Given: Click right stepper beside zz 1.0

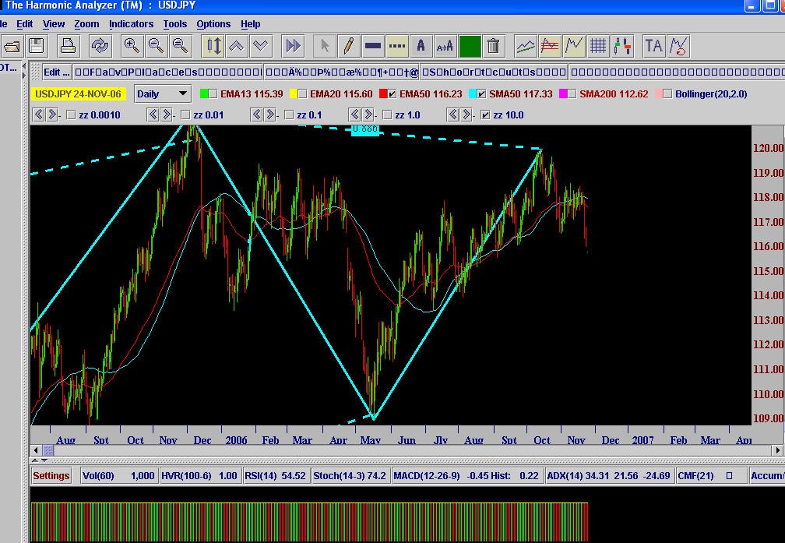Looking at the screenshot, I should (x=368, y=115).
